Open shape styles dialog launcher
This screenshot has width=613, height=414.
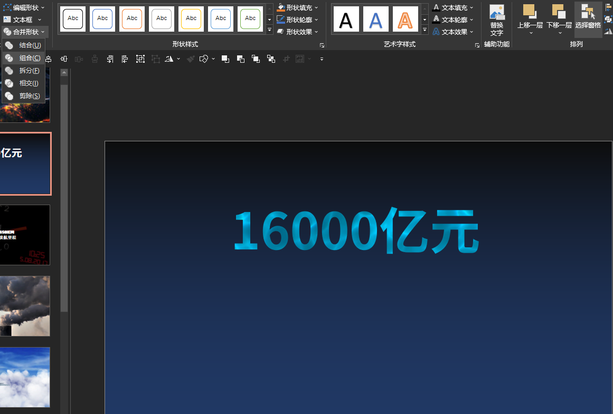click(x=322, y=45)
